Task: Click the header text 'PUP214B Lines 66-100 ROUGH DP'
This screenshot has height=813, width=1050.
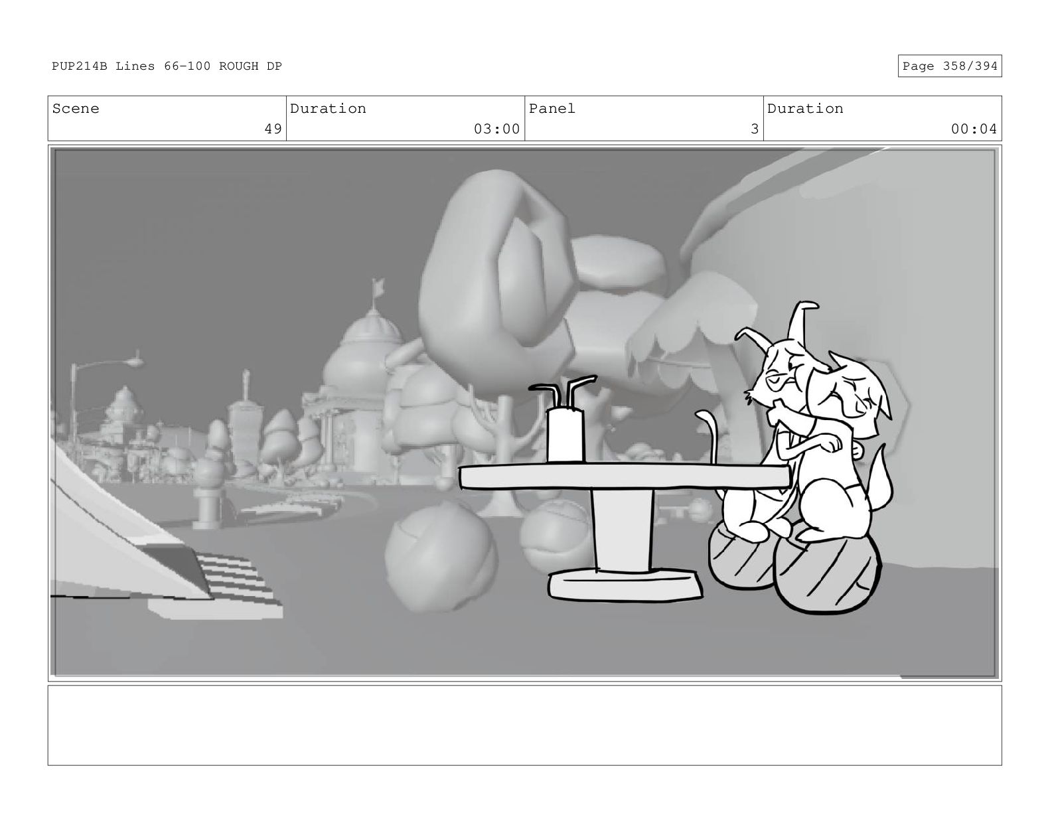Action: (167, 66)
